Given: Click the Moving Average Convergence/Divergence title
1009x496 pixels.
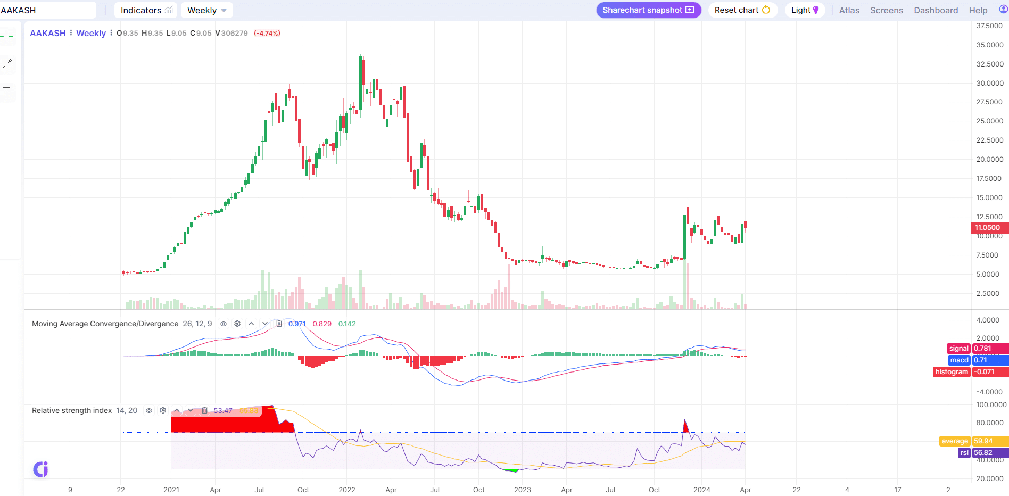Looking at the screenshot, I should (105, 324).
